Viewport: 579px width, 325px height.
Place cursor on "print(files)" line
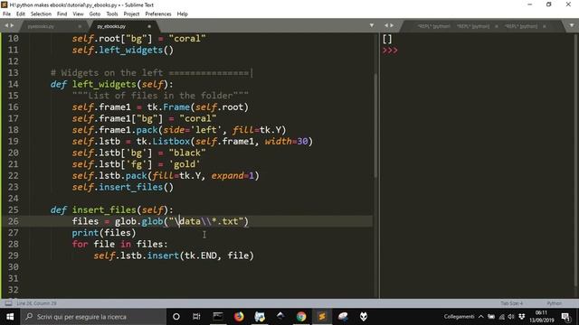[x=104, y=233]
